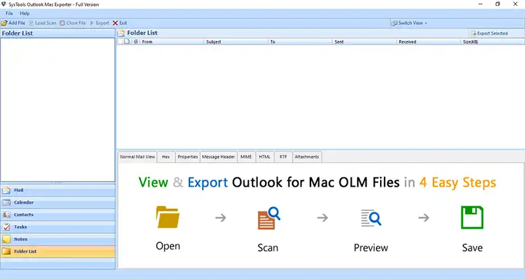Restore down the application window
The image size is (525, 279).
(497, 4)
